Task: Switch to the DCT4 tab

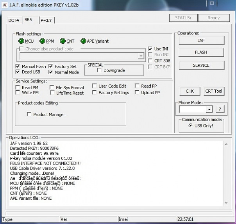Action: (14, 20)
